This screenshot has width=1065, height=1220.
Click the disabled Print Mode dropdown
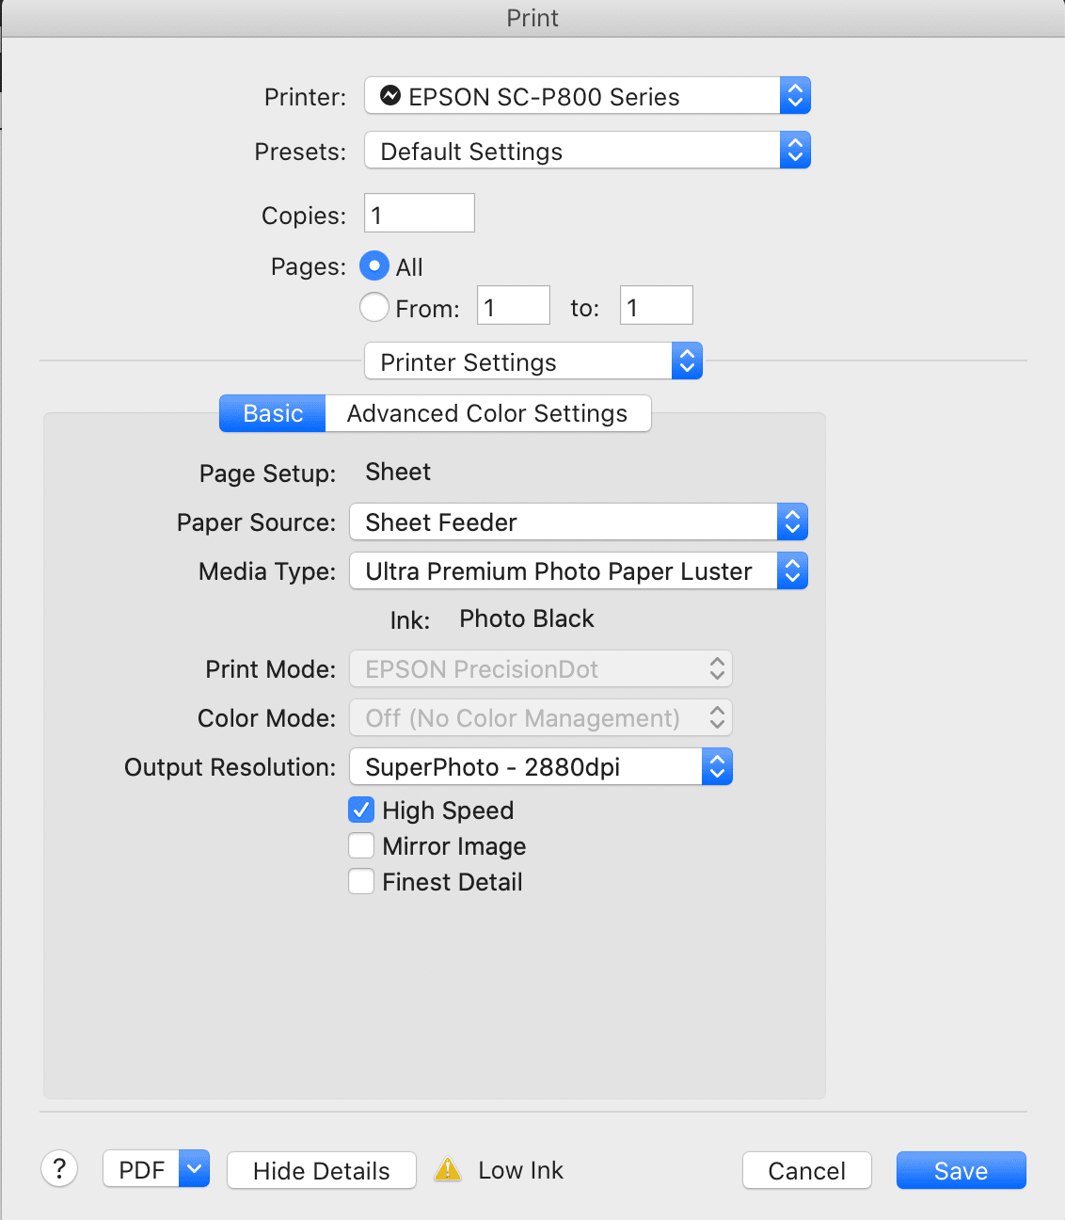pos(541,669)
